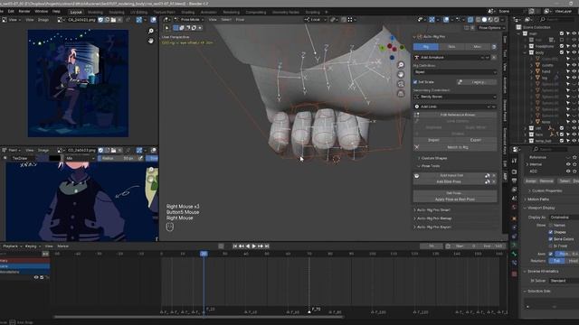Click the camera view gizmo in viewport

pyautogui.click(x=401, y=84)
